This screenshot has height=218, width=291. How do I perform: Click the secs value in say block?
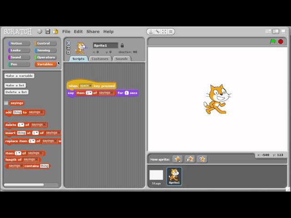click(x=126, y=93)
